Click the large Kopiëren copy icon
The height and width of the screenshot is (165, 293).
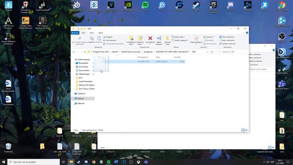pyautogui.click(x=92, y=38)
